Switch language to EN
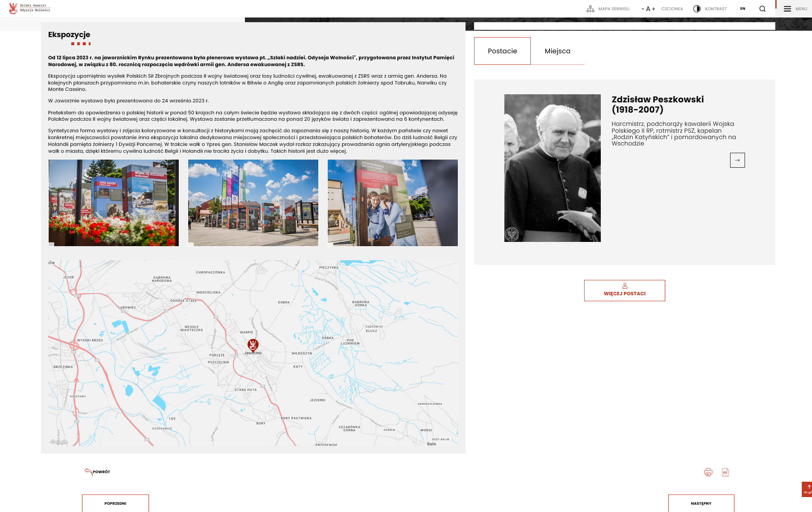The height and width of the screenshot is (512, 812). coord(742,9)
